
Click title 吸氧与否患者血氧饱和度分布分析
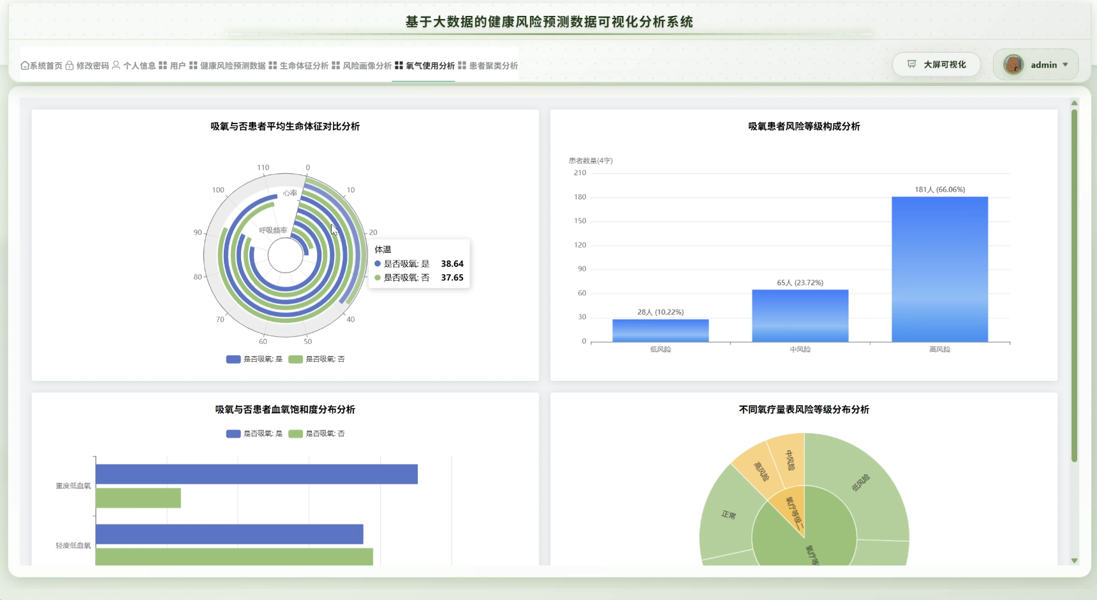pos(285,410)
